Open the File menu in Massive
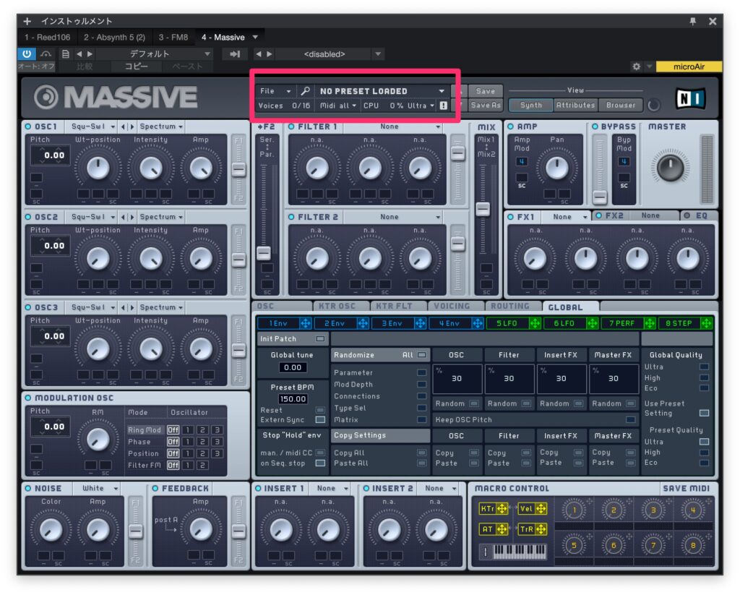Screen dimensions: 740x595 point(274,91)
